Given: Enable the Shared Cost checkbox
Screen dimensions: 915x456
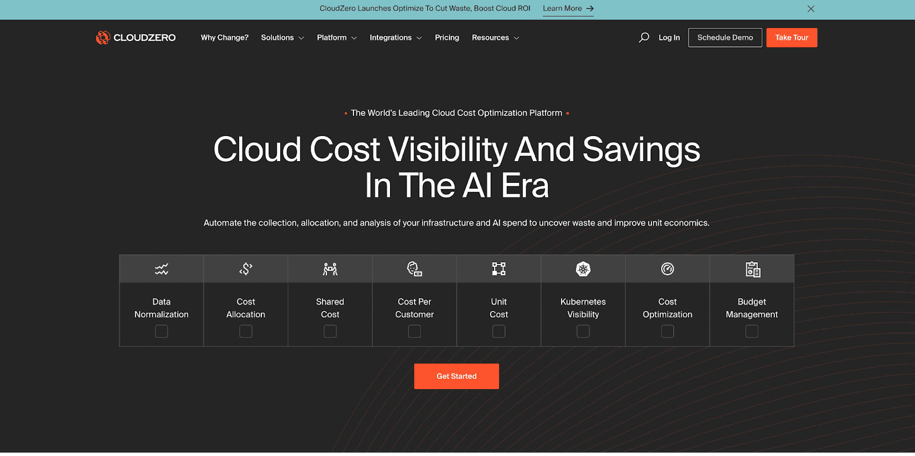Looking at the screenshot, I should click(x=330, y=331).
